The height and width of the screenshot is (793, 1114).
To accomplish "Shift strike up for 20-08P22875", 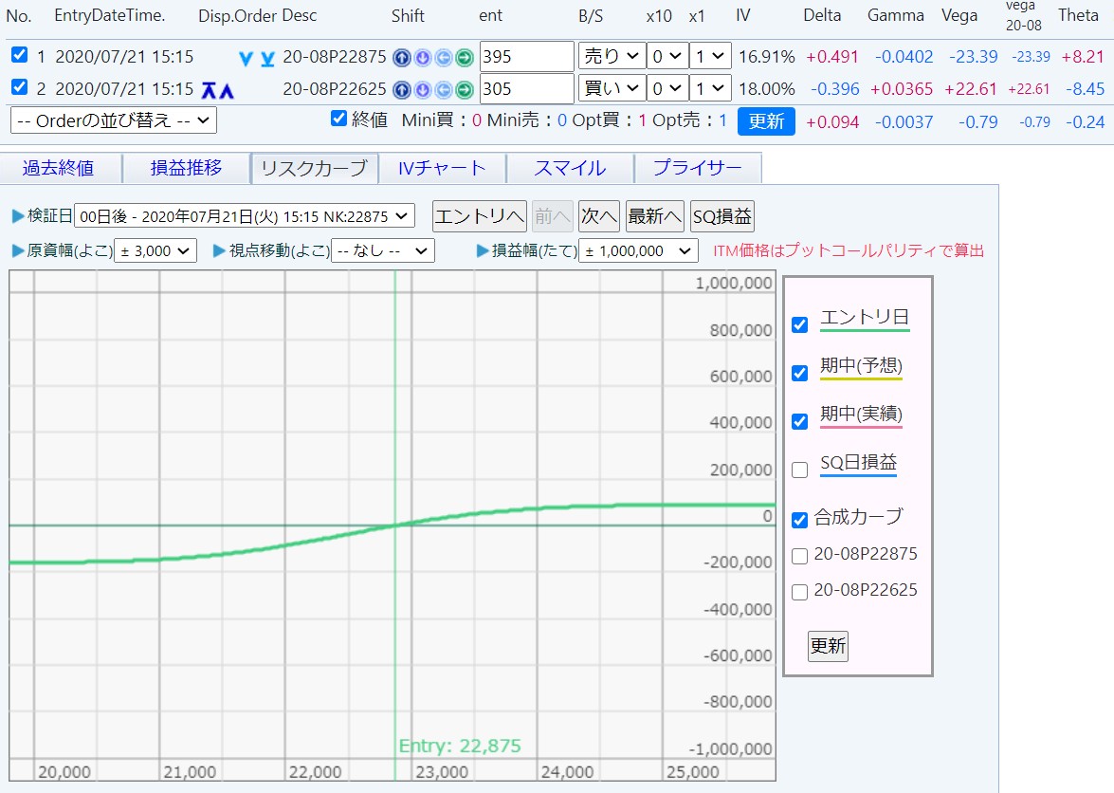I will tap(402, 58).
